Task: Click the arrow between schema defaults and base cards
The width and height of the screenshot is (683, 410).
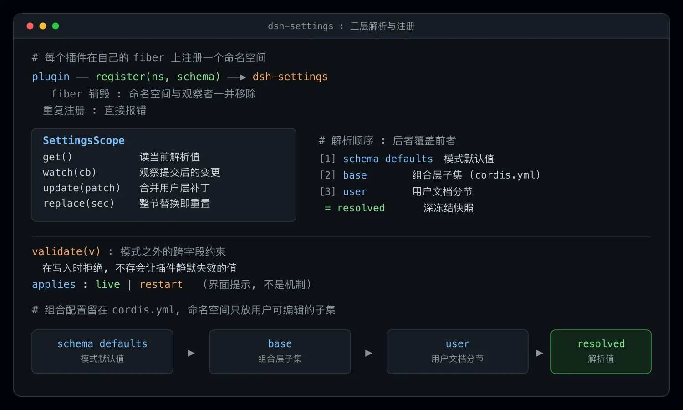Action: [191, 353]
